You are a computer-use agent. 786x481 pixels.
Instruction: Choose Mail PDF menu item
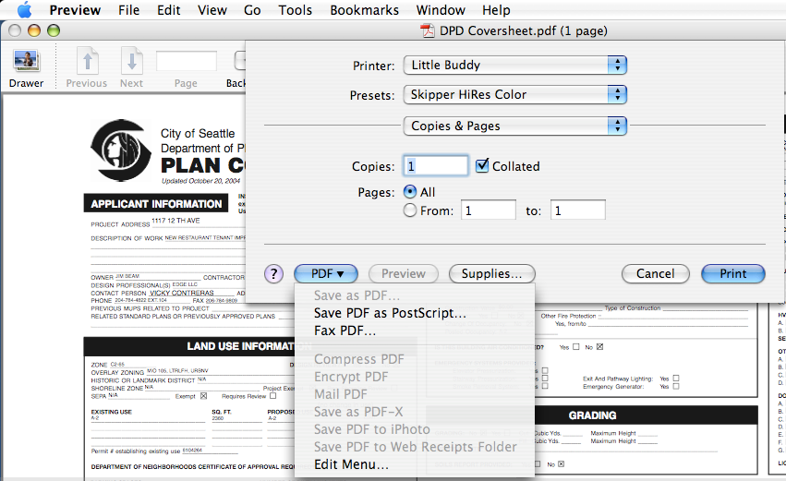pos(415,394)
